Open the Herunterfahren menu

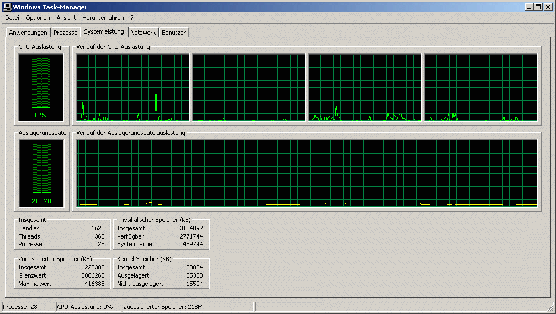tap(103, 18)
